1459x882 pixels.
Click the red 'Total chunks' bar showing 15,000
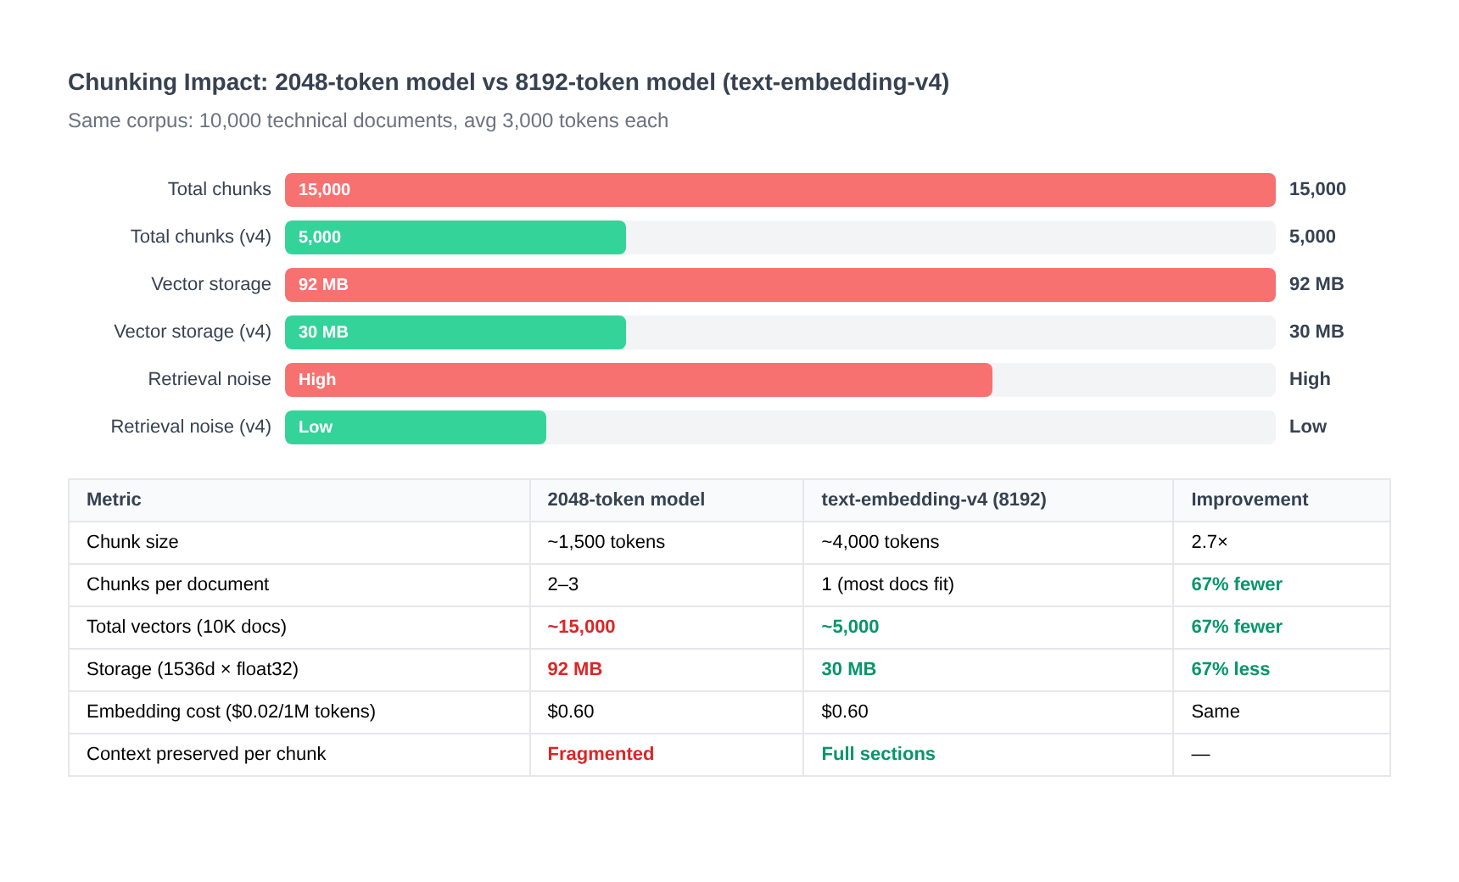pos(780,190)
